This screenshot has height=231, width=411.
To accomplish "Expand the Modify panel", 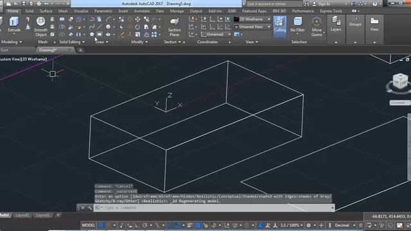I will [139, 42].
